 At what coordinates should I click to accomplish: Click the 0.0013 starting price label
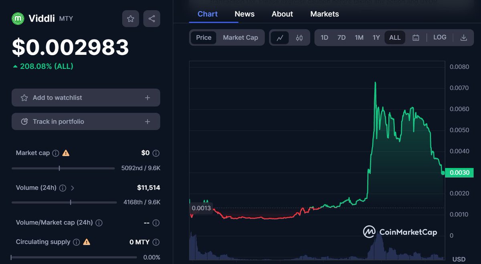pyautogui.click(x=202, y=208)
